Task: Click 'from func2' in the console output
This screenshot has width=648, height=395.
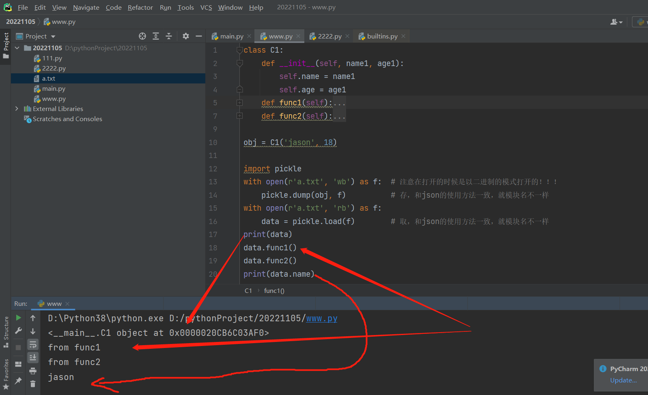Action: [74, 362]
